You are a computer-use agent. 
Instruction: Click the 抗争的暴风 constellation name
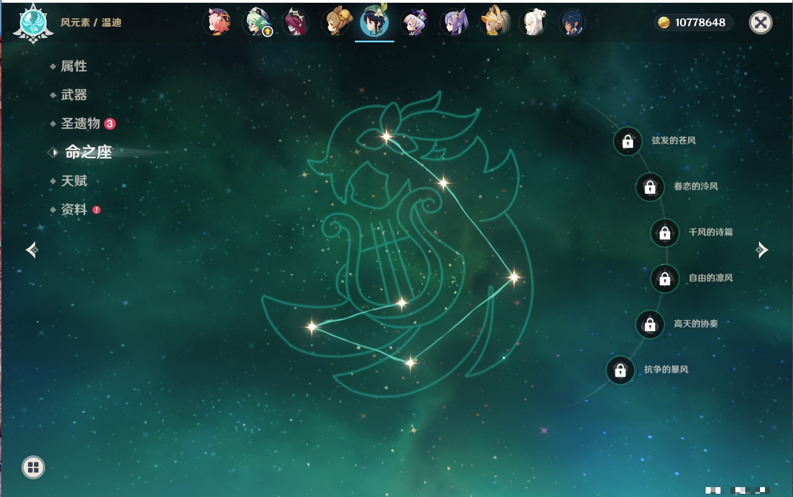point(666,369)
